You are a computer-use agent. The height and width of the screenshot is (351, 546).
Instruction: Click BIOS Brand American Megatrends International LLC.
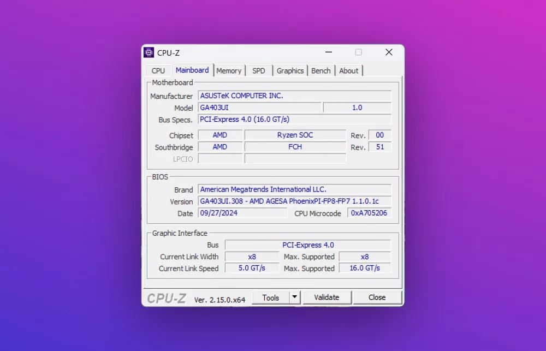coord(295,189)
